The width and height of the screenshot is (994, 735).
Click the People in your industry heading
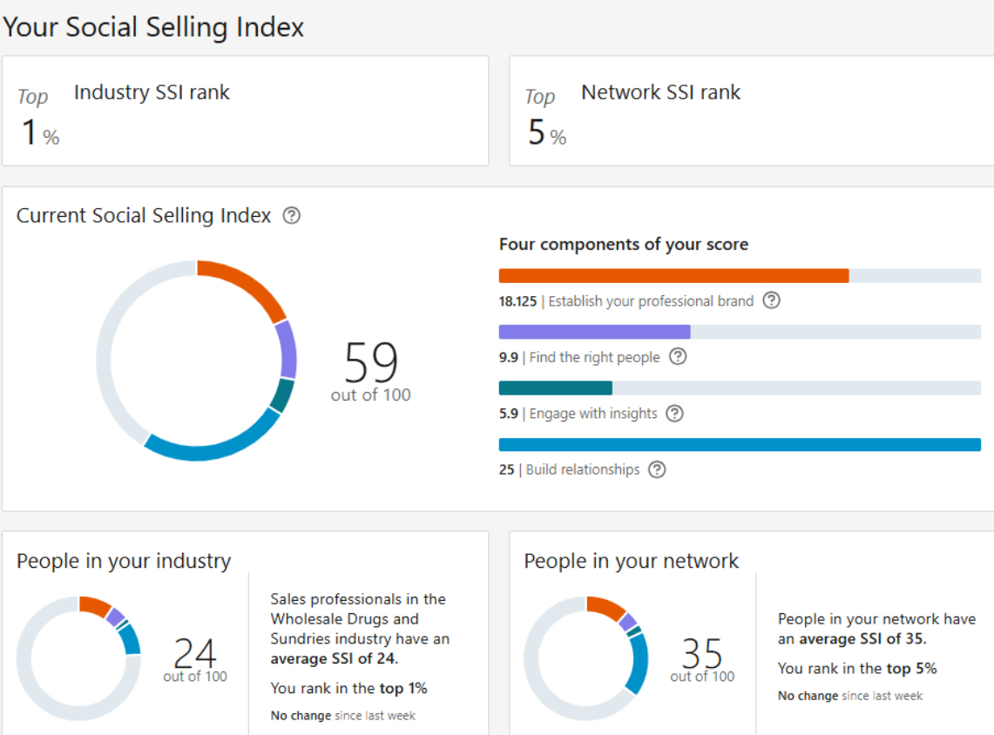(124, 561)
